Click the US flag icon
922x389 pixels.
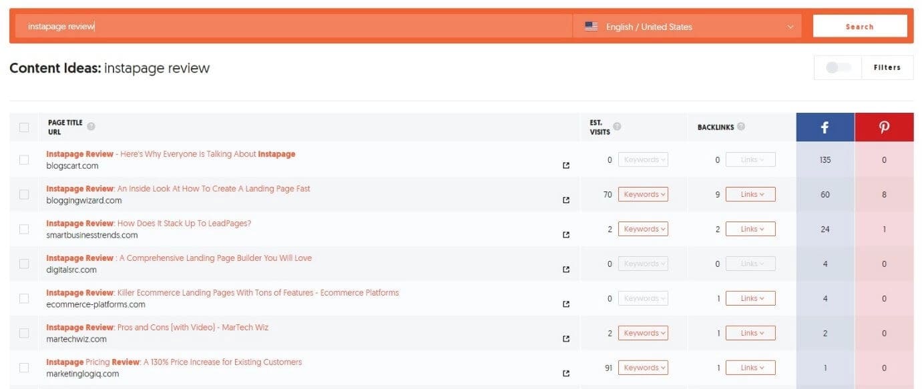(591, 27)
